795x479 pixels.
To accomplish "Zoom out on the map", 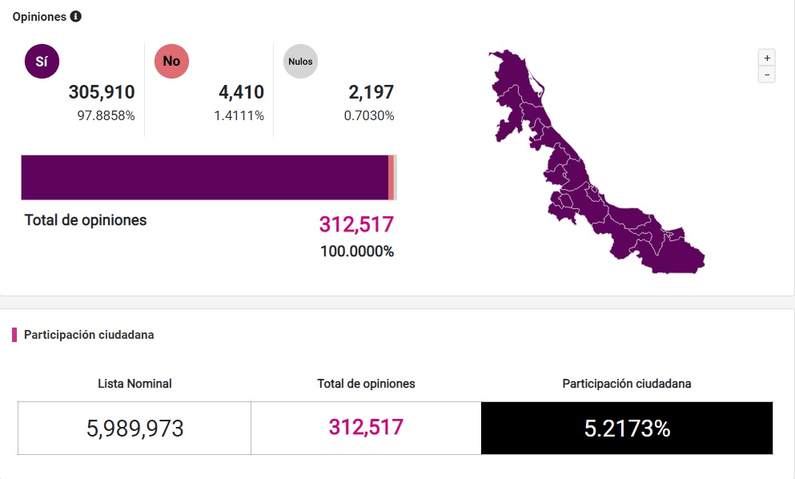I will click(x=766, y=74).
